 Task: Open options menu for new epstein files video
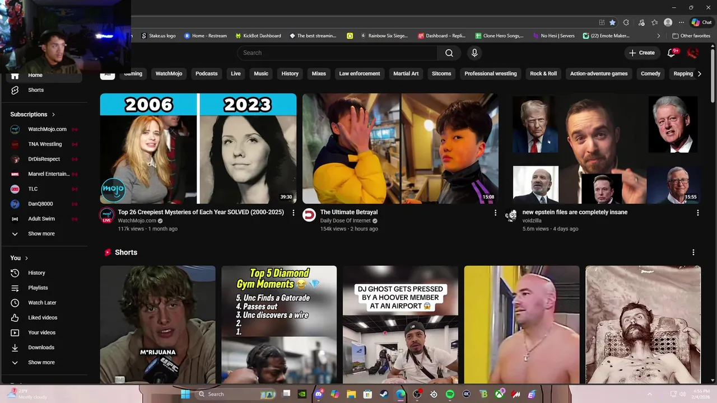coord(697,213)
